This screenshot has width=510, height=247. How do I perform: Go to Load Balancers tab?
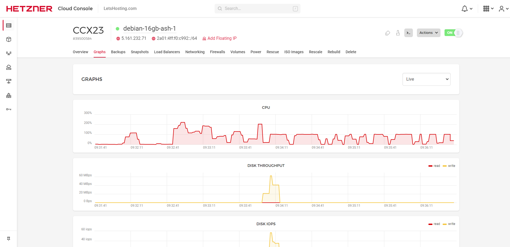click(x=167, y=52)
